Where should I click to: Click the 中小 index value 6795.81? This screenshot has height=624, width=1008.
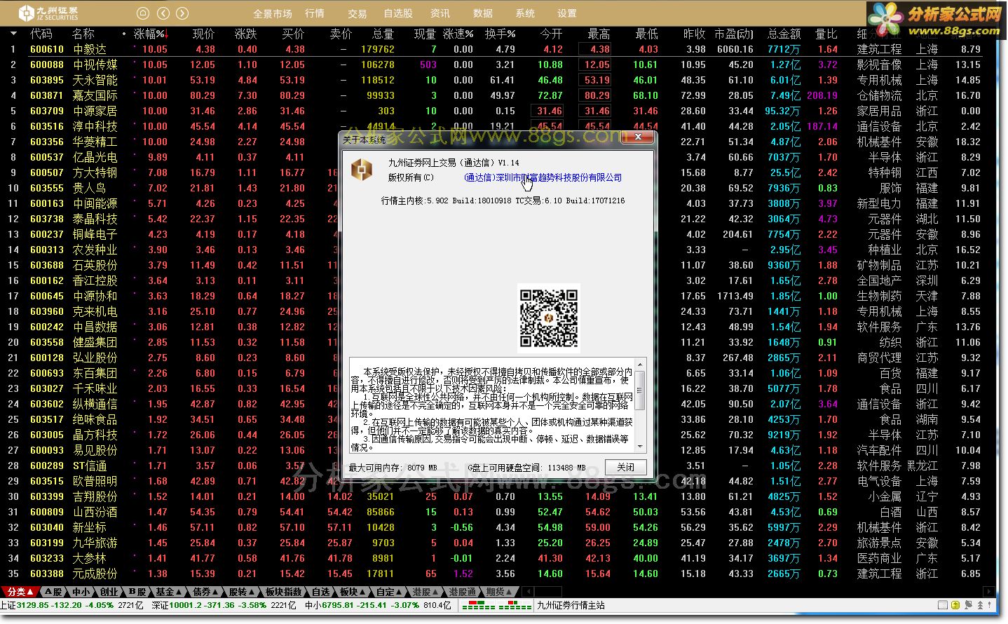tap(339, 605)
